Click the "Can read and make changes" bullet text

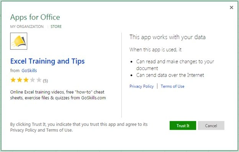coord(175,65)
